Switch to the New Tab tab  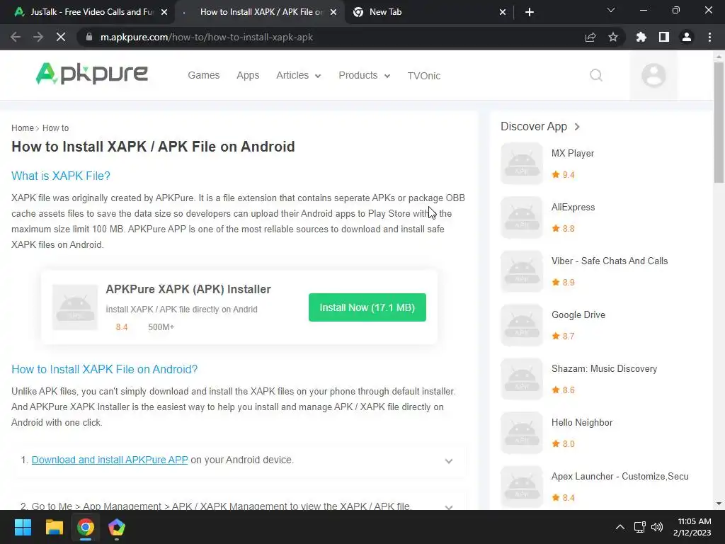426,12
